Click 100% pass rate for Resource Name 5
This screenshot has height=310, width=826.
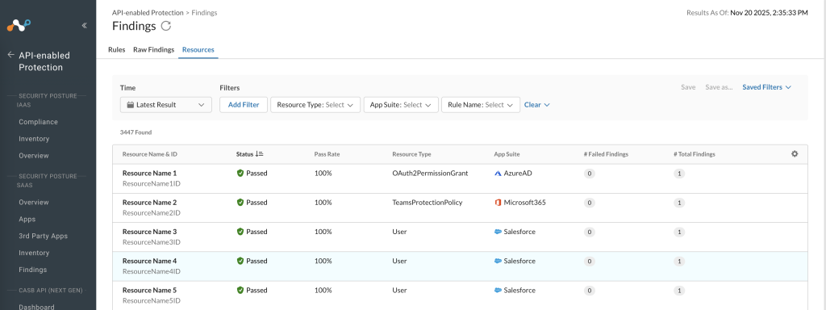[323, 291]
